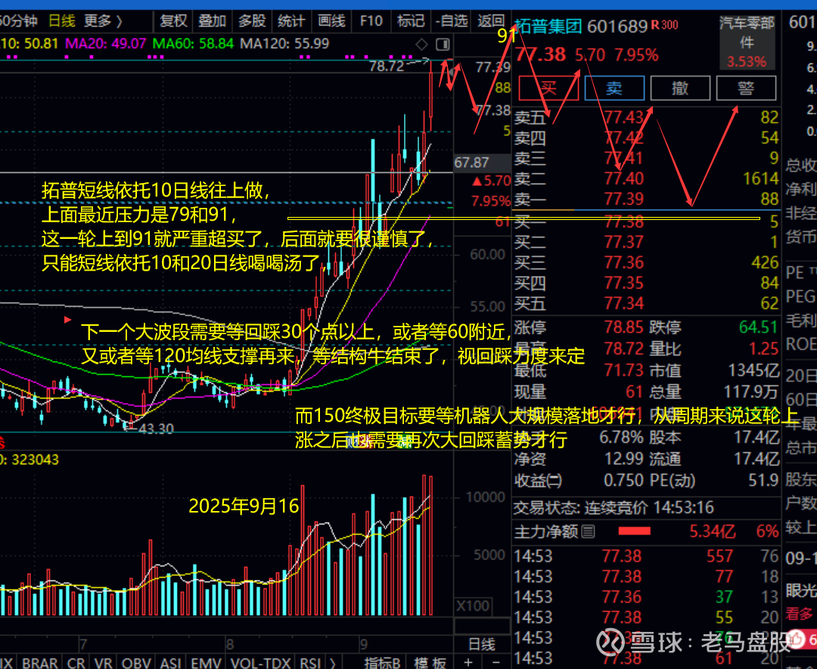Click the 主力净额 5.34亿 figure

click(x=713, y=531)
